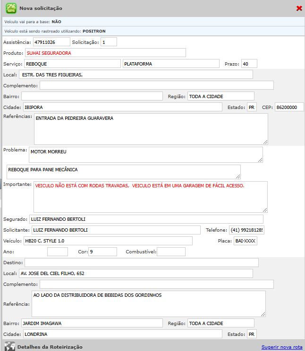Focus the Solicitação number field
305x351 pixels.
109,42
